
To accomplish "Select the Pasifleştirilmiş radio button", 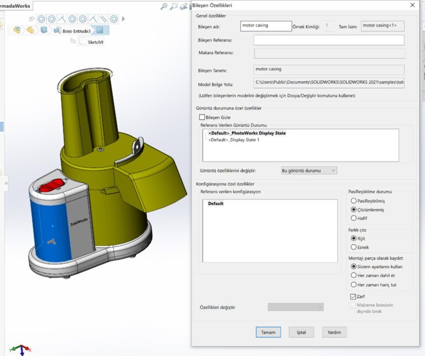I will (354, 201).
